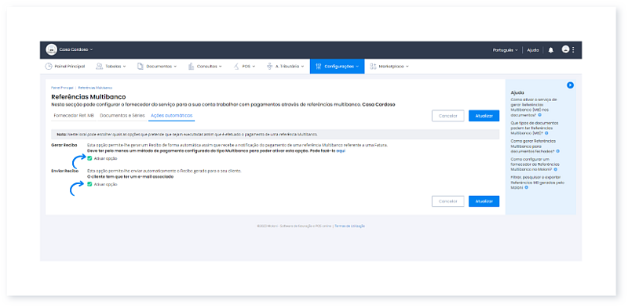628x307 pixels.
Task: Click the A. Tributária icon
Action: (x=269, y=67)
